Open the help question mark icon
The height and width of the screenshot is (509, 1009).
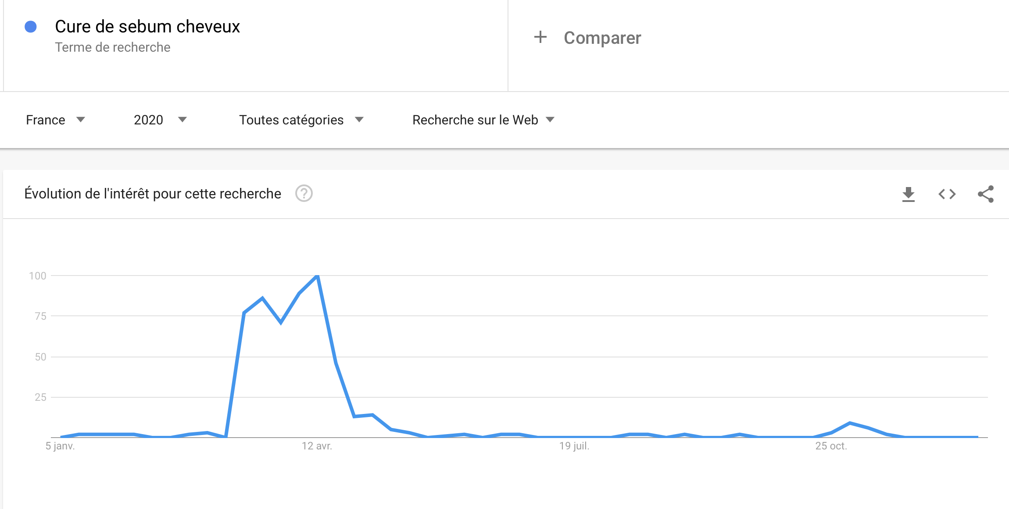pos(304,193)
